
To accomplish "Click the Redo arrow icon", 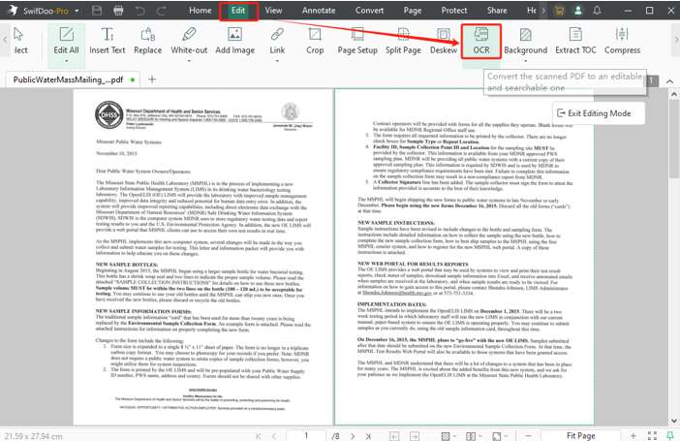I will pyautogui.click(x=161, y=11).
